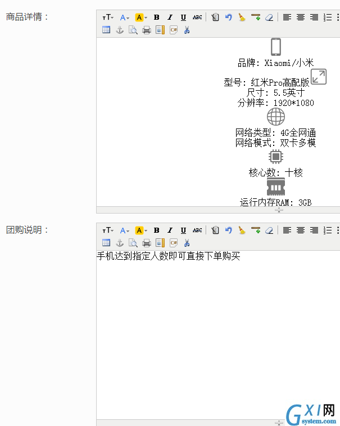Apply strikethrough (ABC) in 商品详情 editor

pyautogui.click(x=197, y=17)
